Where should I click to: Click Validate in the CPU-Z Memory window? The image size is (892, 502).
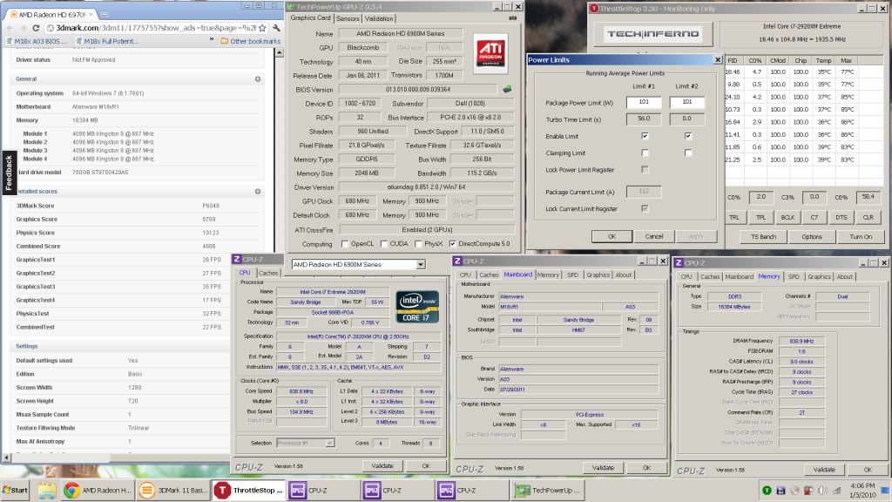824,470
